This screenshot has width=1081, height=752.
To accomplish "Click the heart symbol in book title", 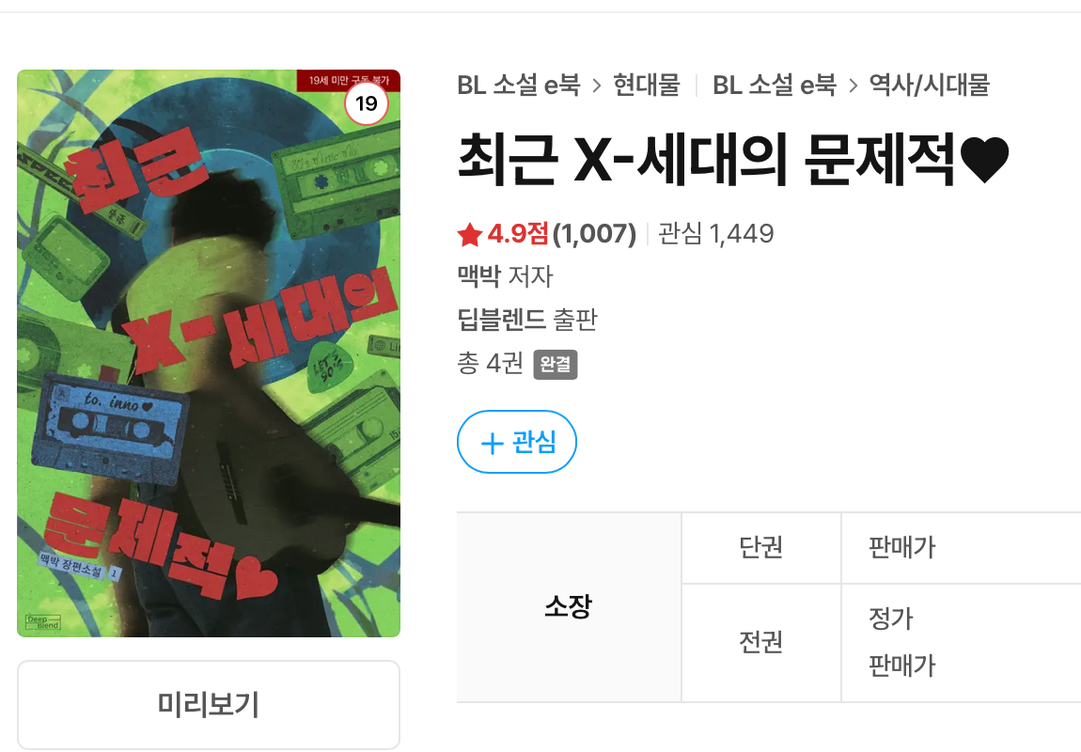I will coord(984,159).
